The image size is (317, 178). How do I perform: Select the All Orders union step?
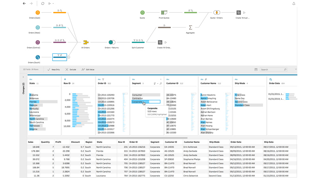(86, 42)
